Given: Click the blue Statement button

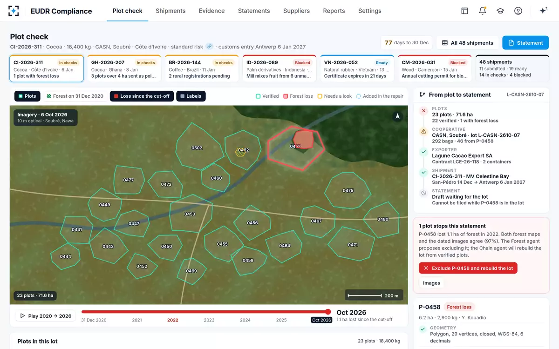Looking at the screenshot, I should [x=525, y=43].
